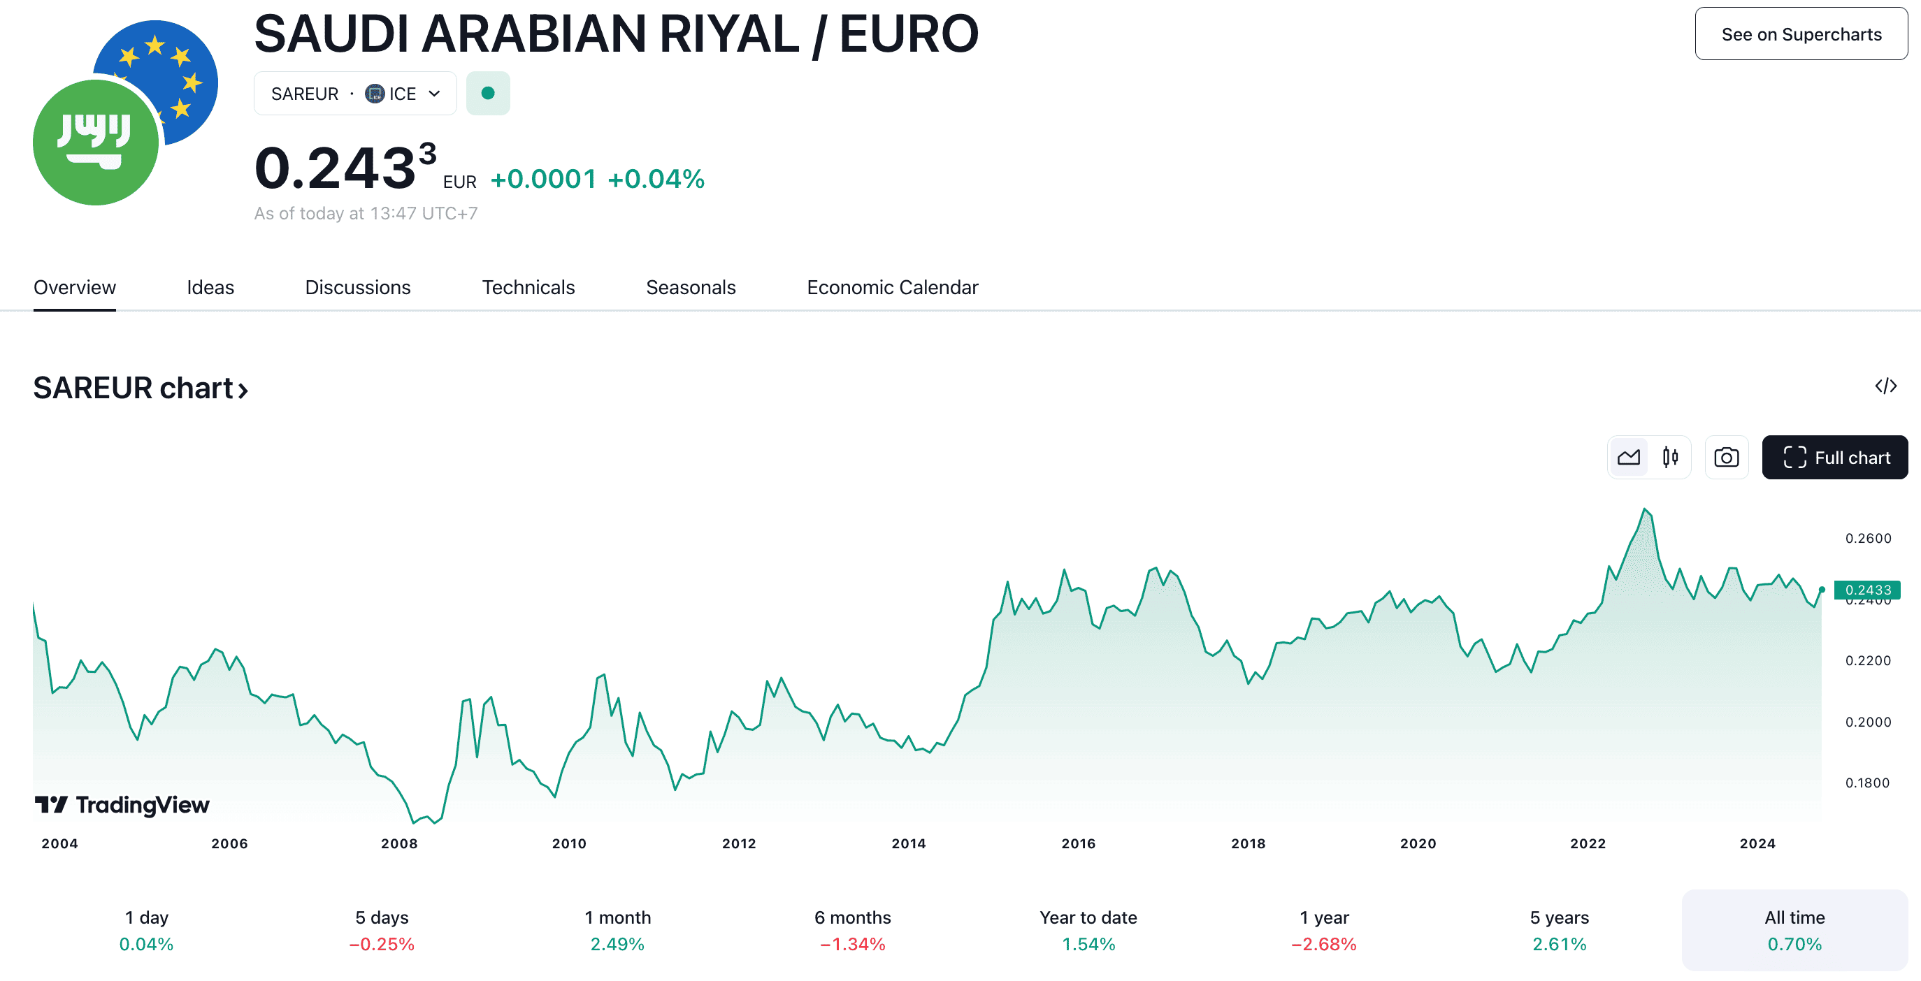Click the 2018 time axis label

1249,843
